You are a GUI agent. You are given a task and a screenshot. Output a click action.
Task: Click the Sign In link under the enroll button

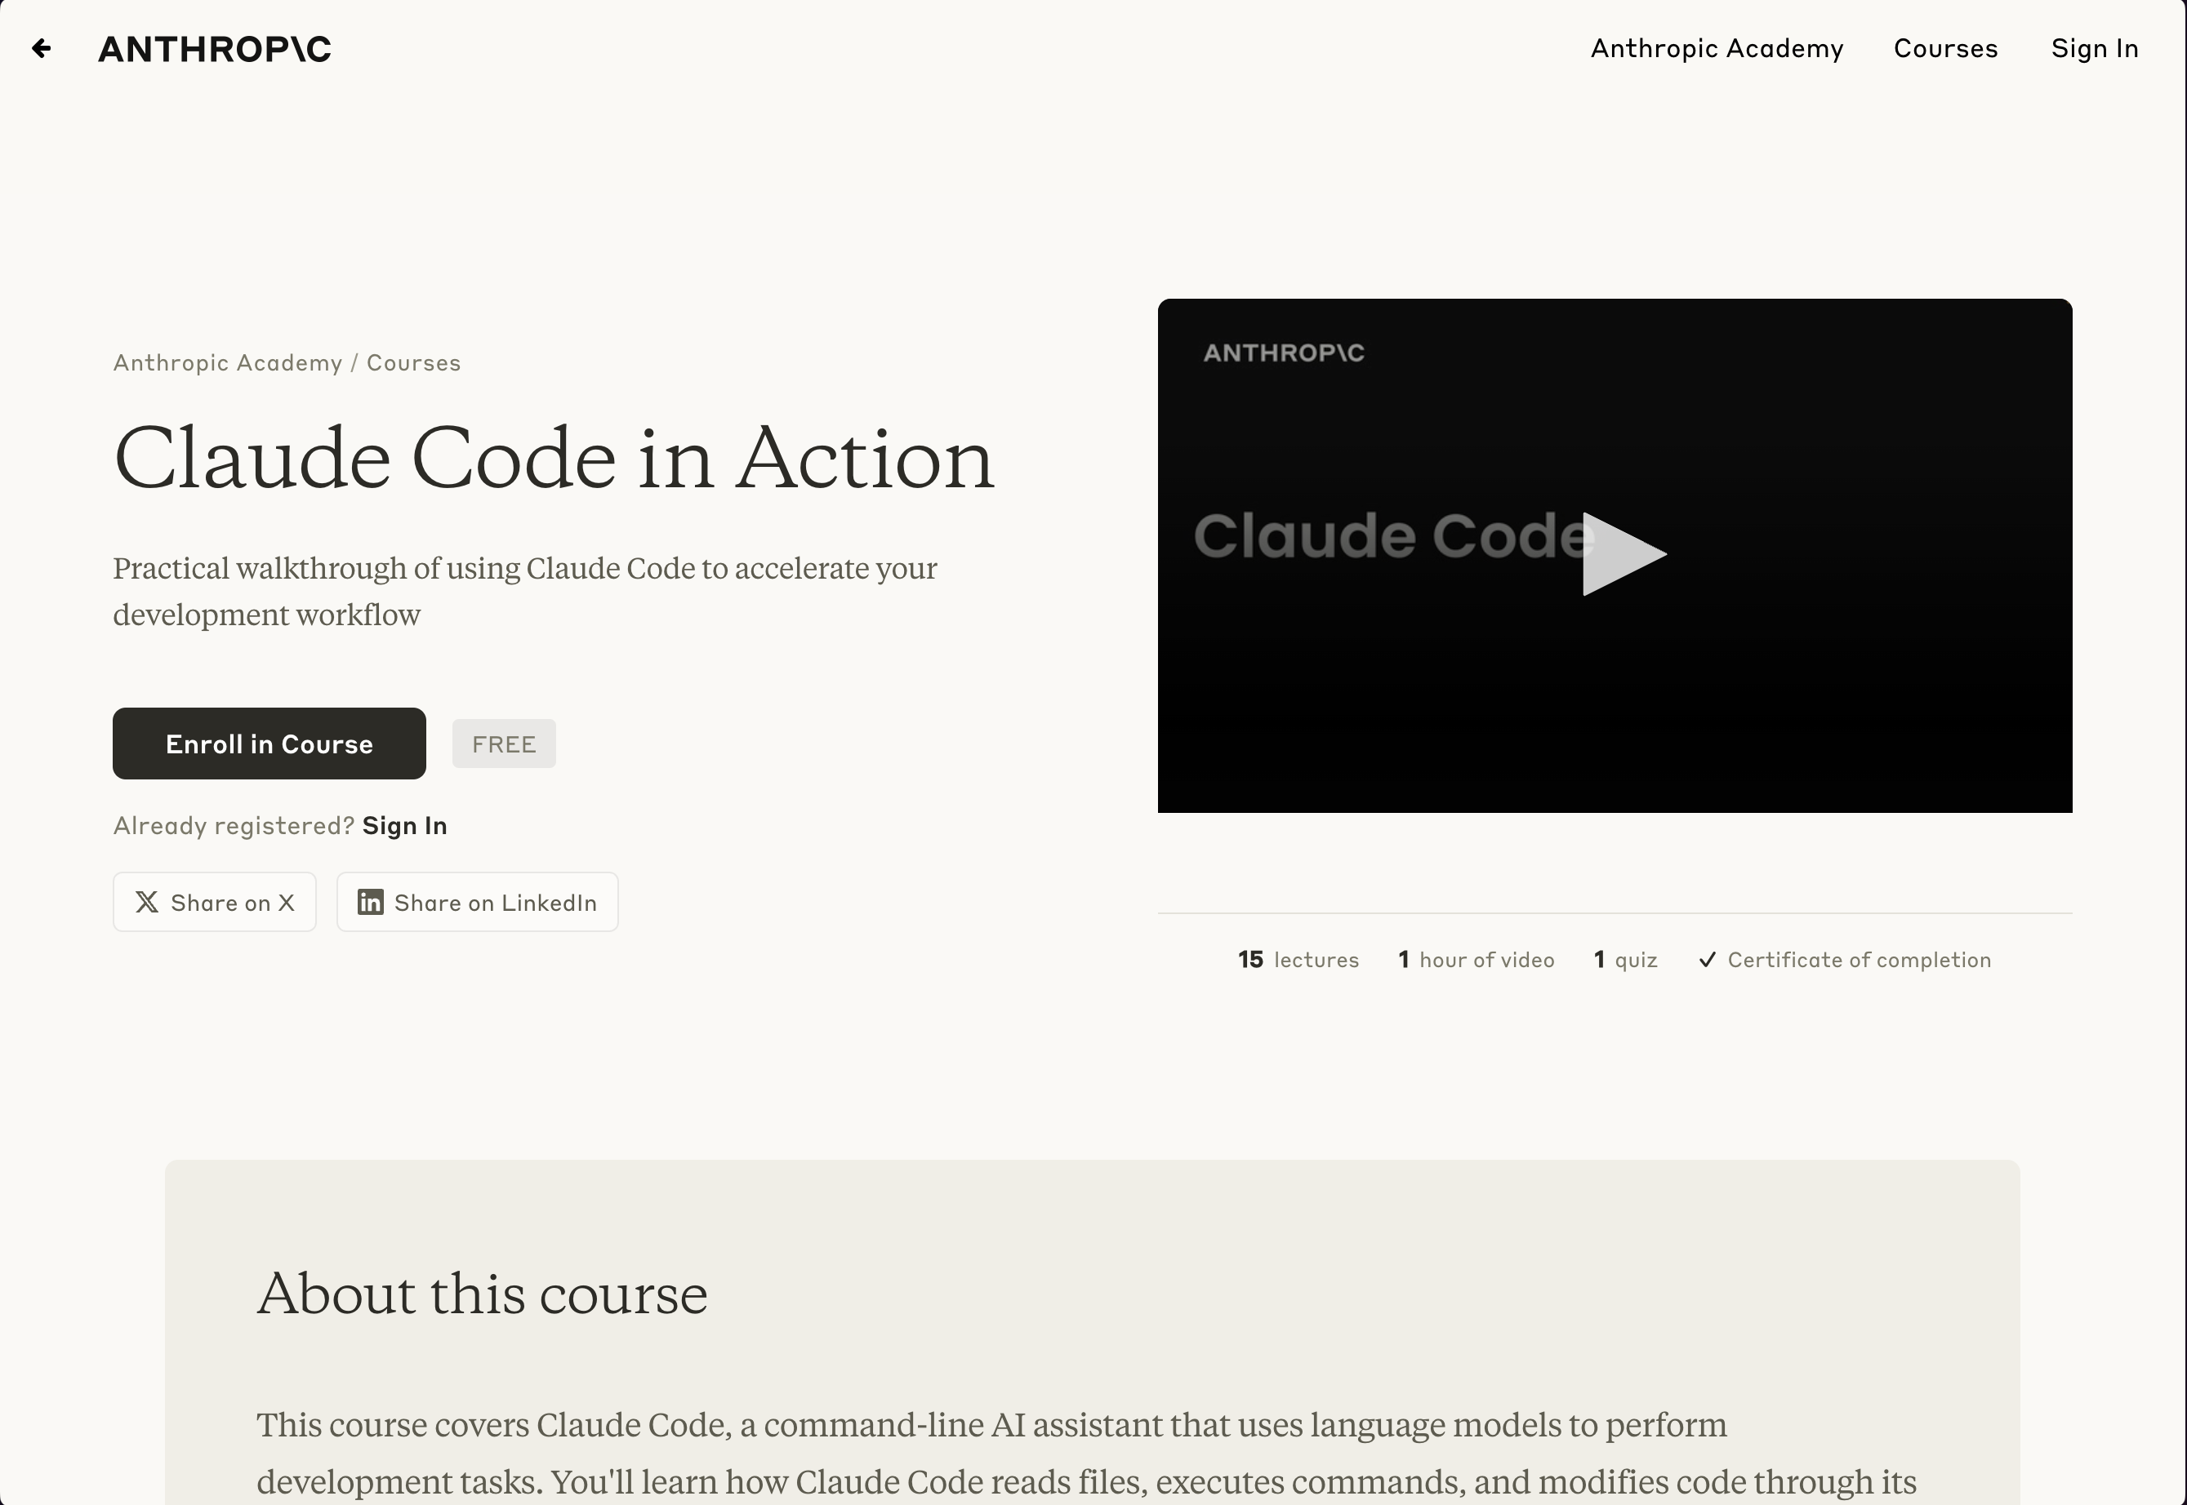(x=405, y=825)
